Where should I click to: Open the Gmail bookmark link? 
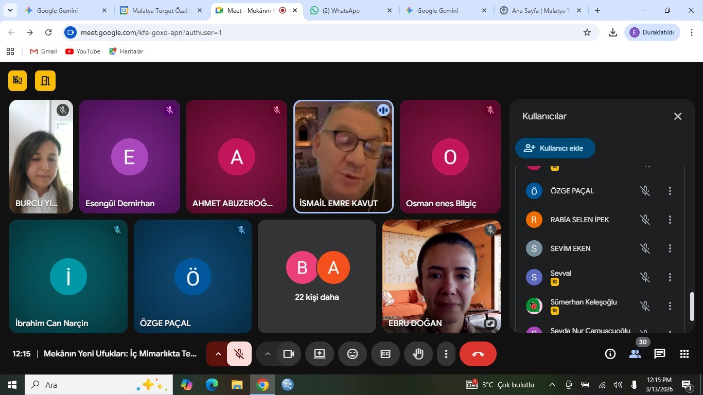click(44, 51)
